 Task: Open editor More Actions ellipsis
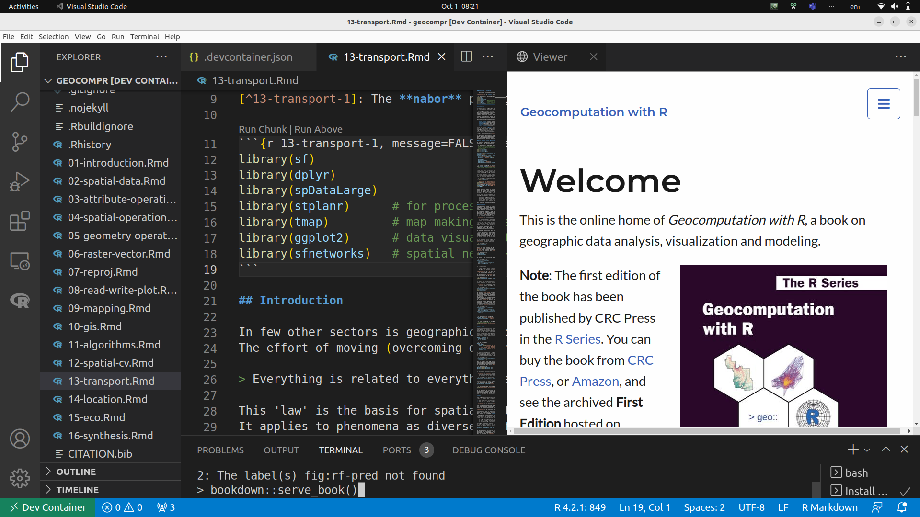488,56
